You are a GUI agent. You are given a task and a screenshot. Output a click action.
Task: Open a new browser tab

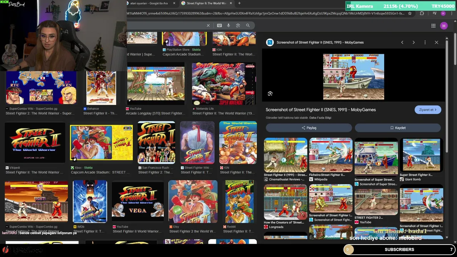[239, 3]
